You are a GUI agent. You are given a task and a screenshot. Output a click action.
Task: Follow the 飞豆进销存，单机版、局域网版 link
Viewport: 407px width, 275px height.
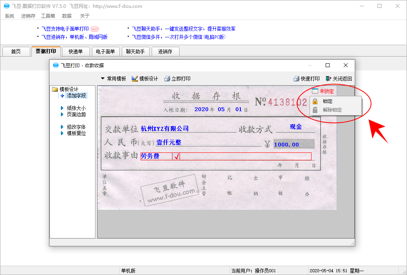tap(75, 37)
